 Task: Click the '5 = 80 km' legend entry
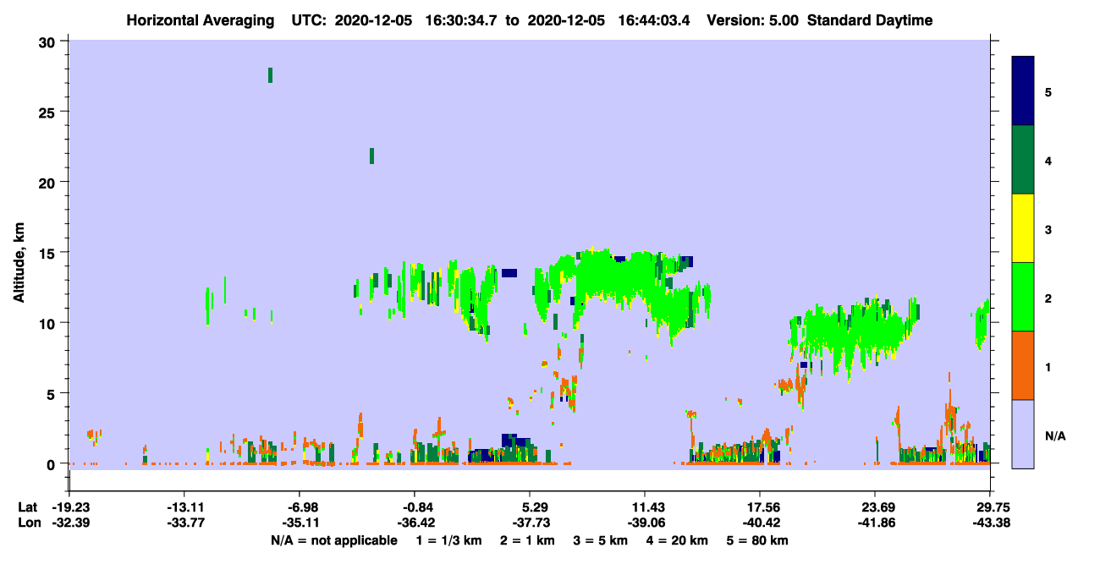coord(758,540)
